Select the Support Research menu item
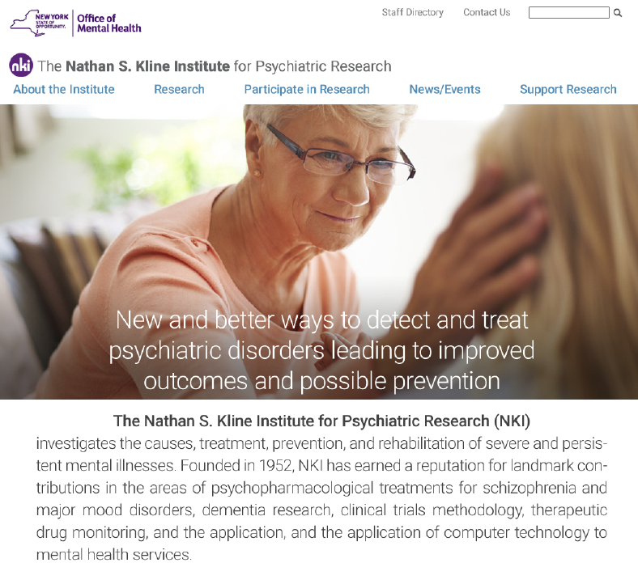Image resolution: width=638 pixels, height=567 pixels. click(x=568, y=90)
